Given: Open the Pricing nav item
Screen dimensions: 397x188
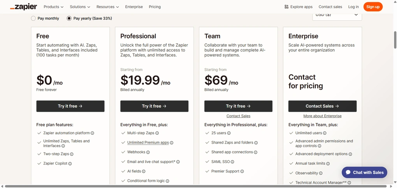Looking at the screenshot, I should [x=155, y=7].
